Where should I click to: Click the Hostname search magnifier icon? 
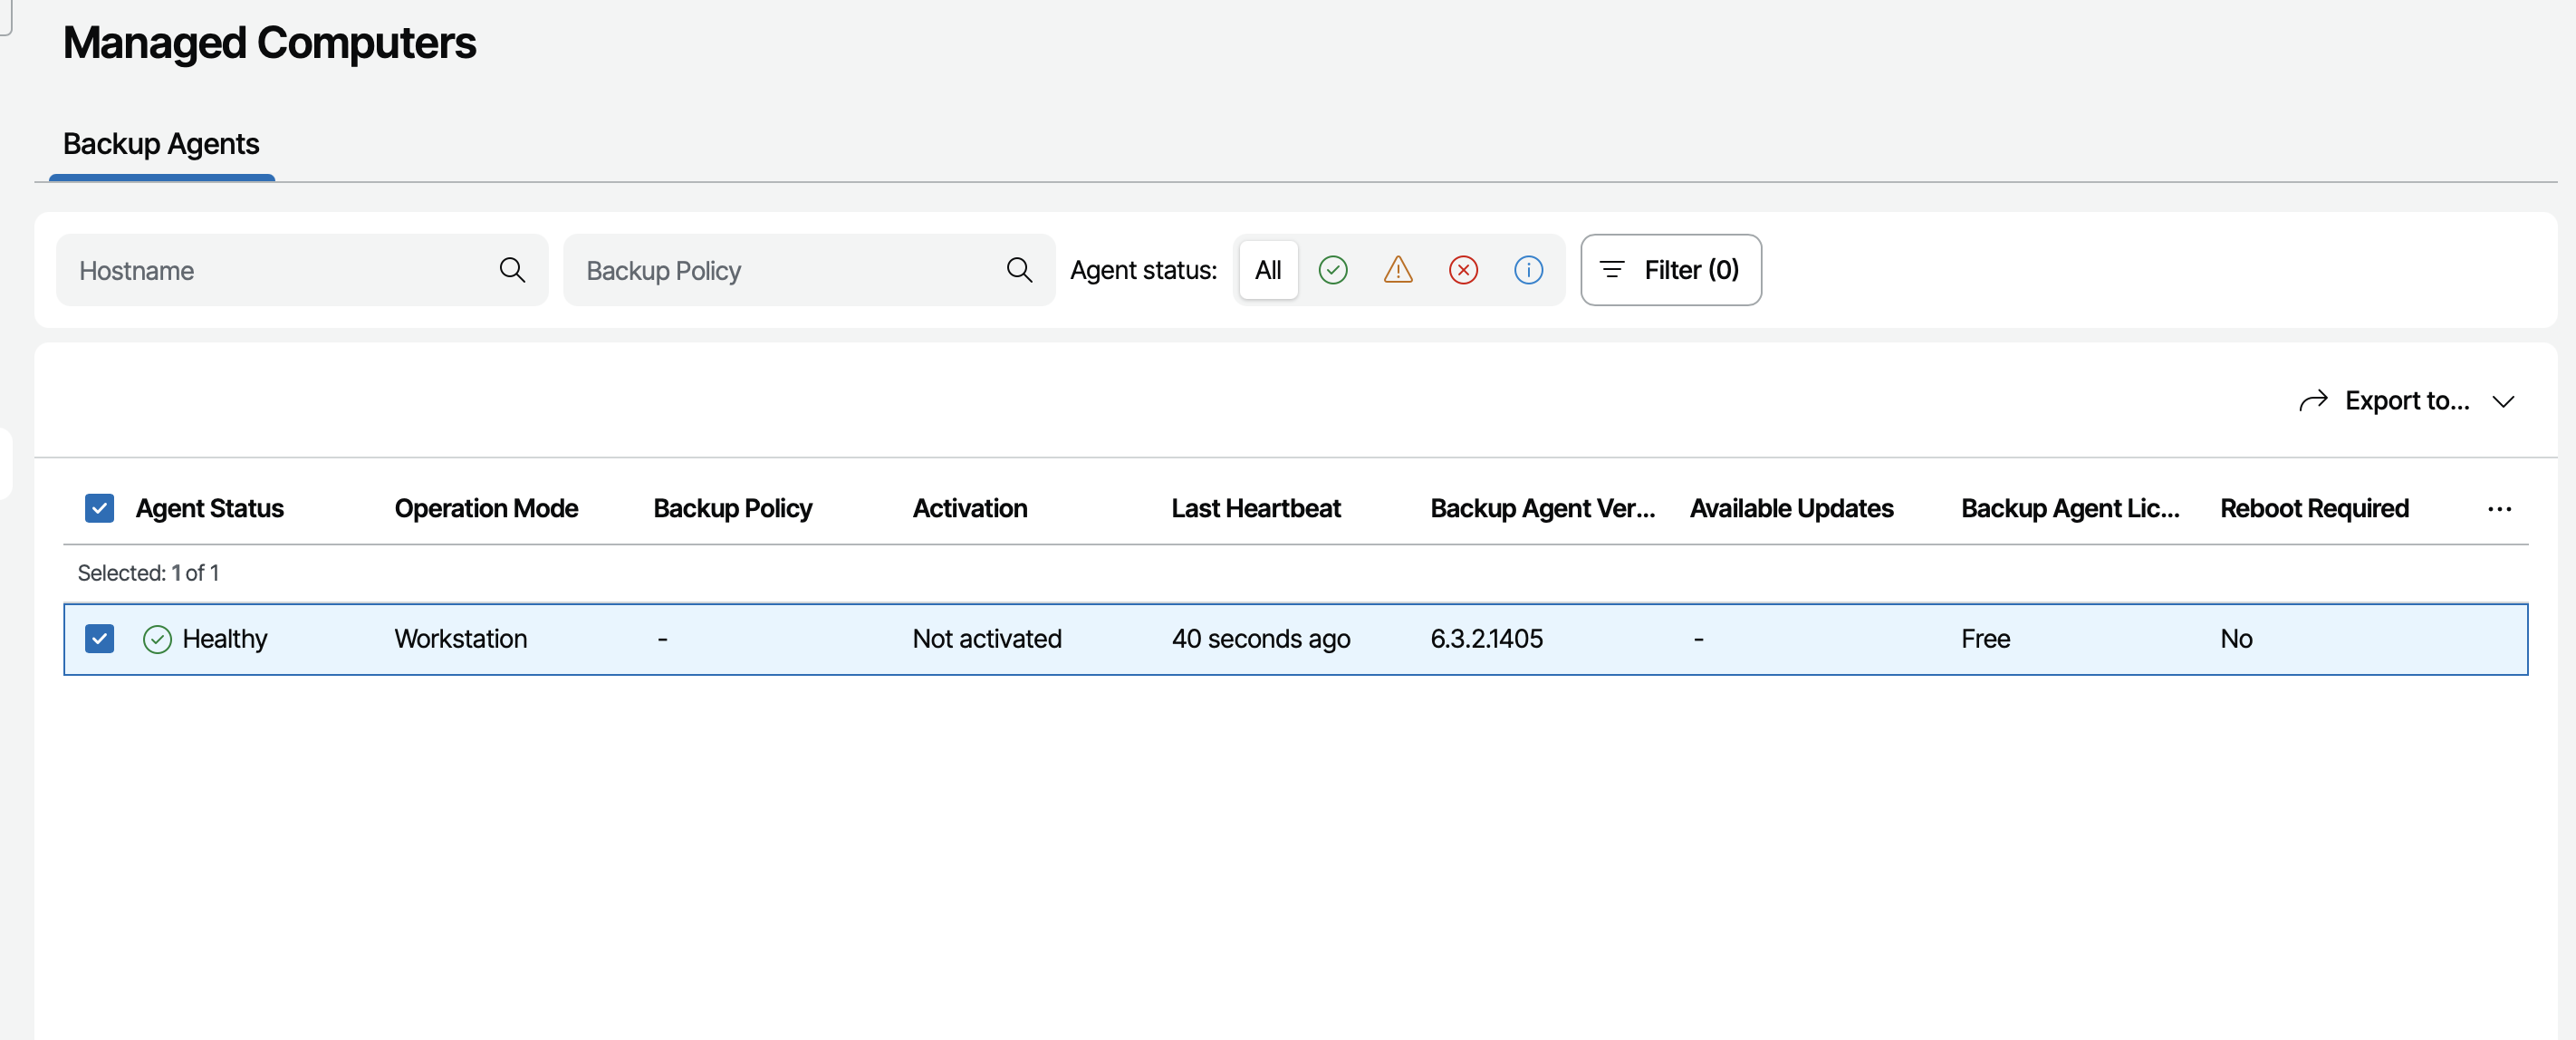512,270
